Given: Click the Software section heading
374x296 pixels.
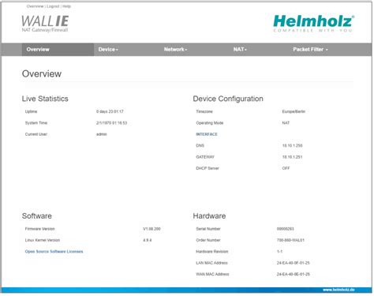Looking at the screenshot, I should coord(37,216).
